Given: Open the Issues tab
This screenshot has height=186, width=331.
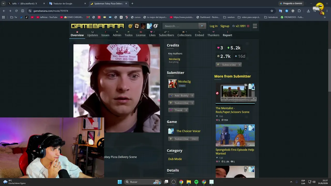Looking at the screenshot, I should click(105, 35).
